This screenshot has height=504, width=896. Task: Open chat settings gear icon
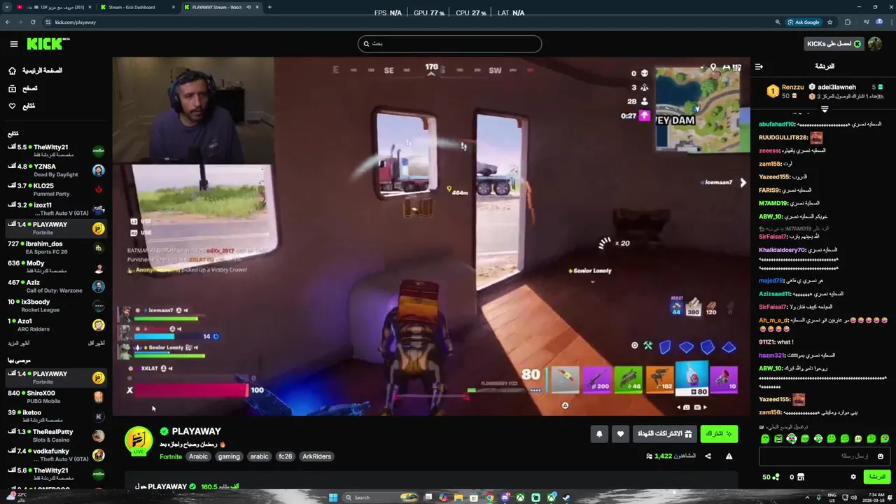pyautogui.click(x=853, y=477)
